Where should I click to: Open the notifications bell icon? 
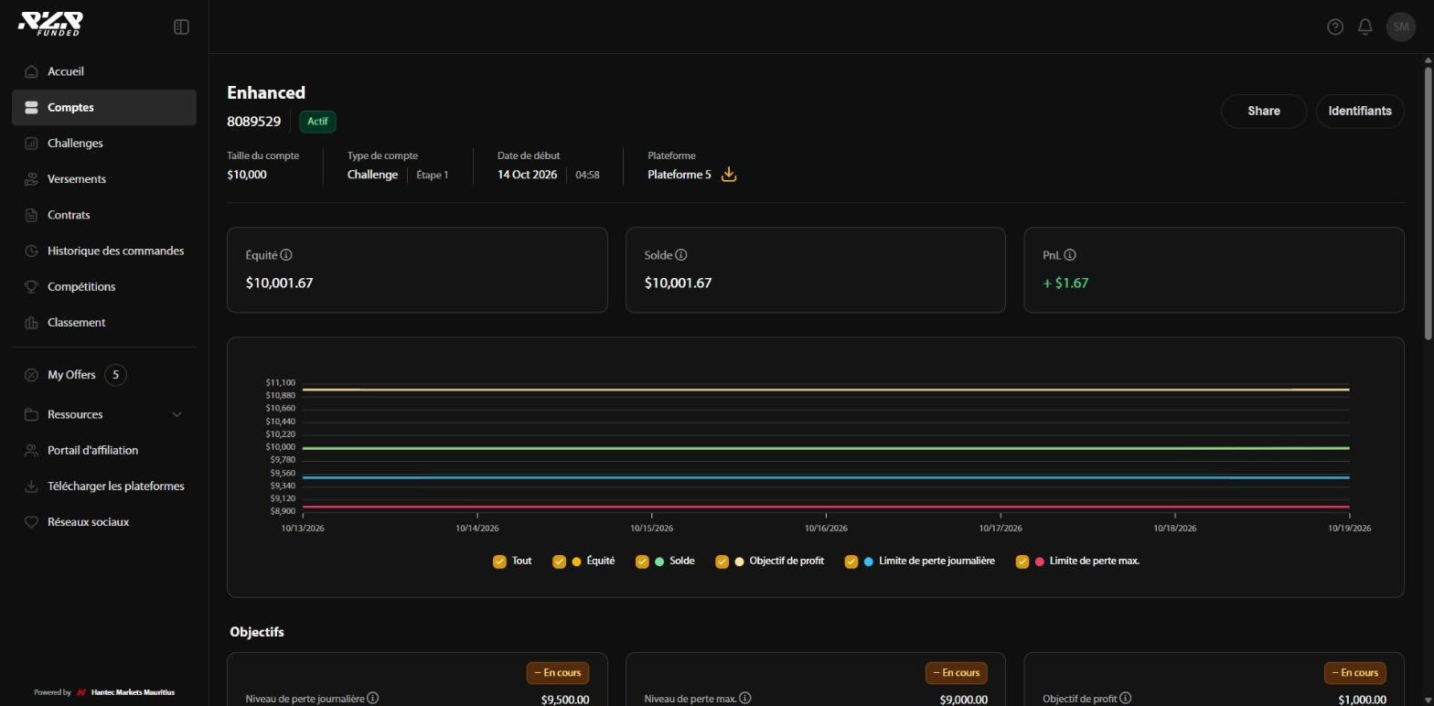point(1365,27)
